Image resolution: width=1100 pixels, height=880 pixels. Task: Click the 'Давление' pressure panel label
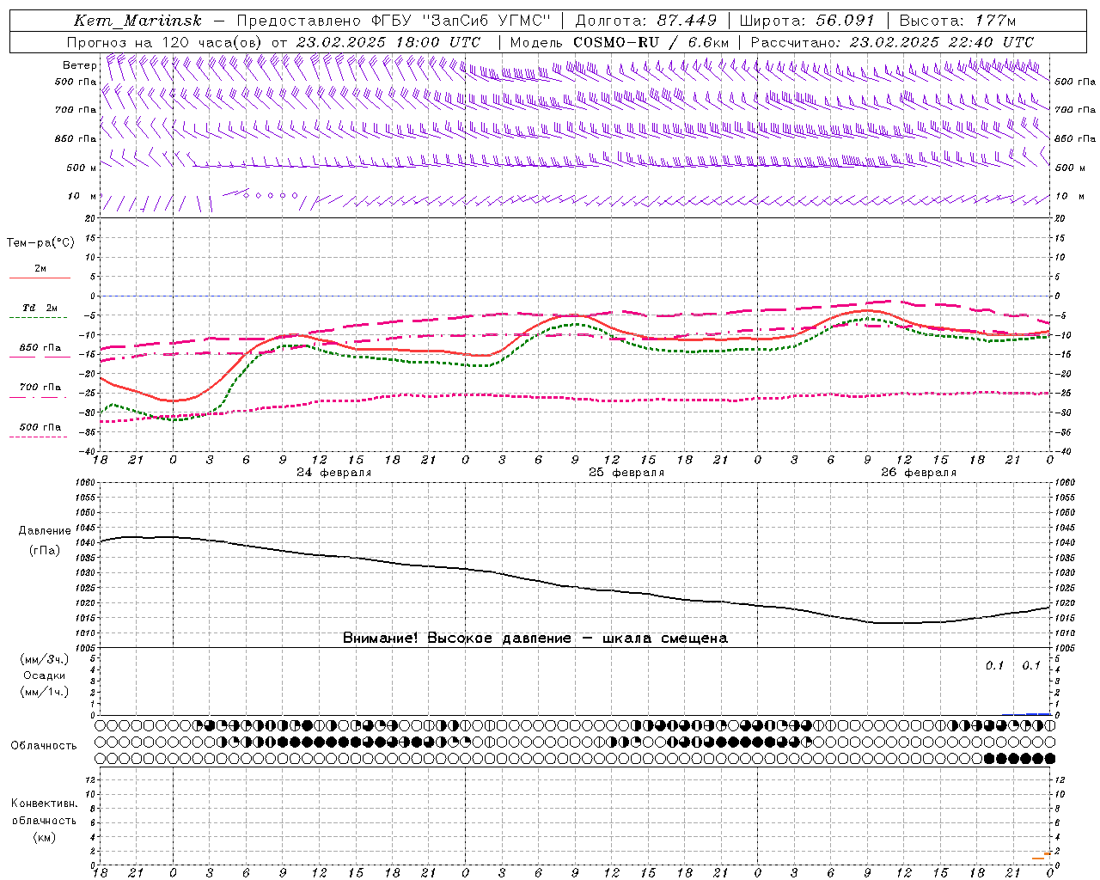coord(44,531)
